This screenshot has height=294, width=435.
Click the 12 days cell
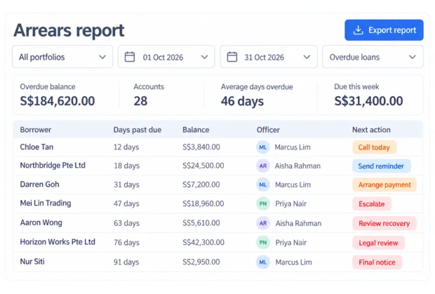[x=126, y=147]
